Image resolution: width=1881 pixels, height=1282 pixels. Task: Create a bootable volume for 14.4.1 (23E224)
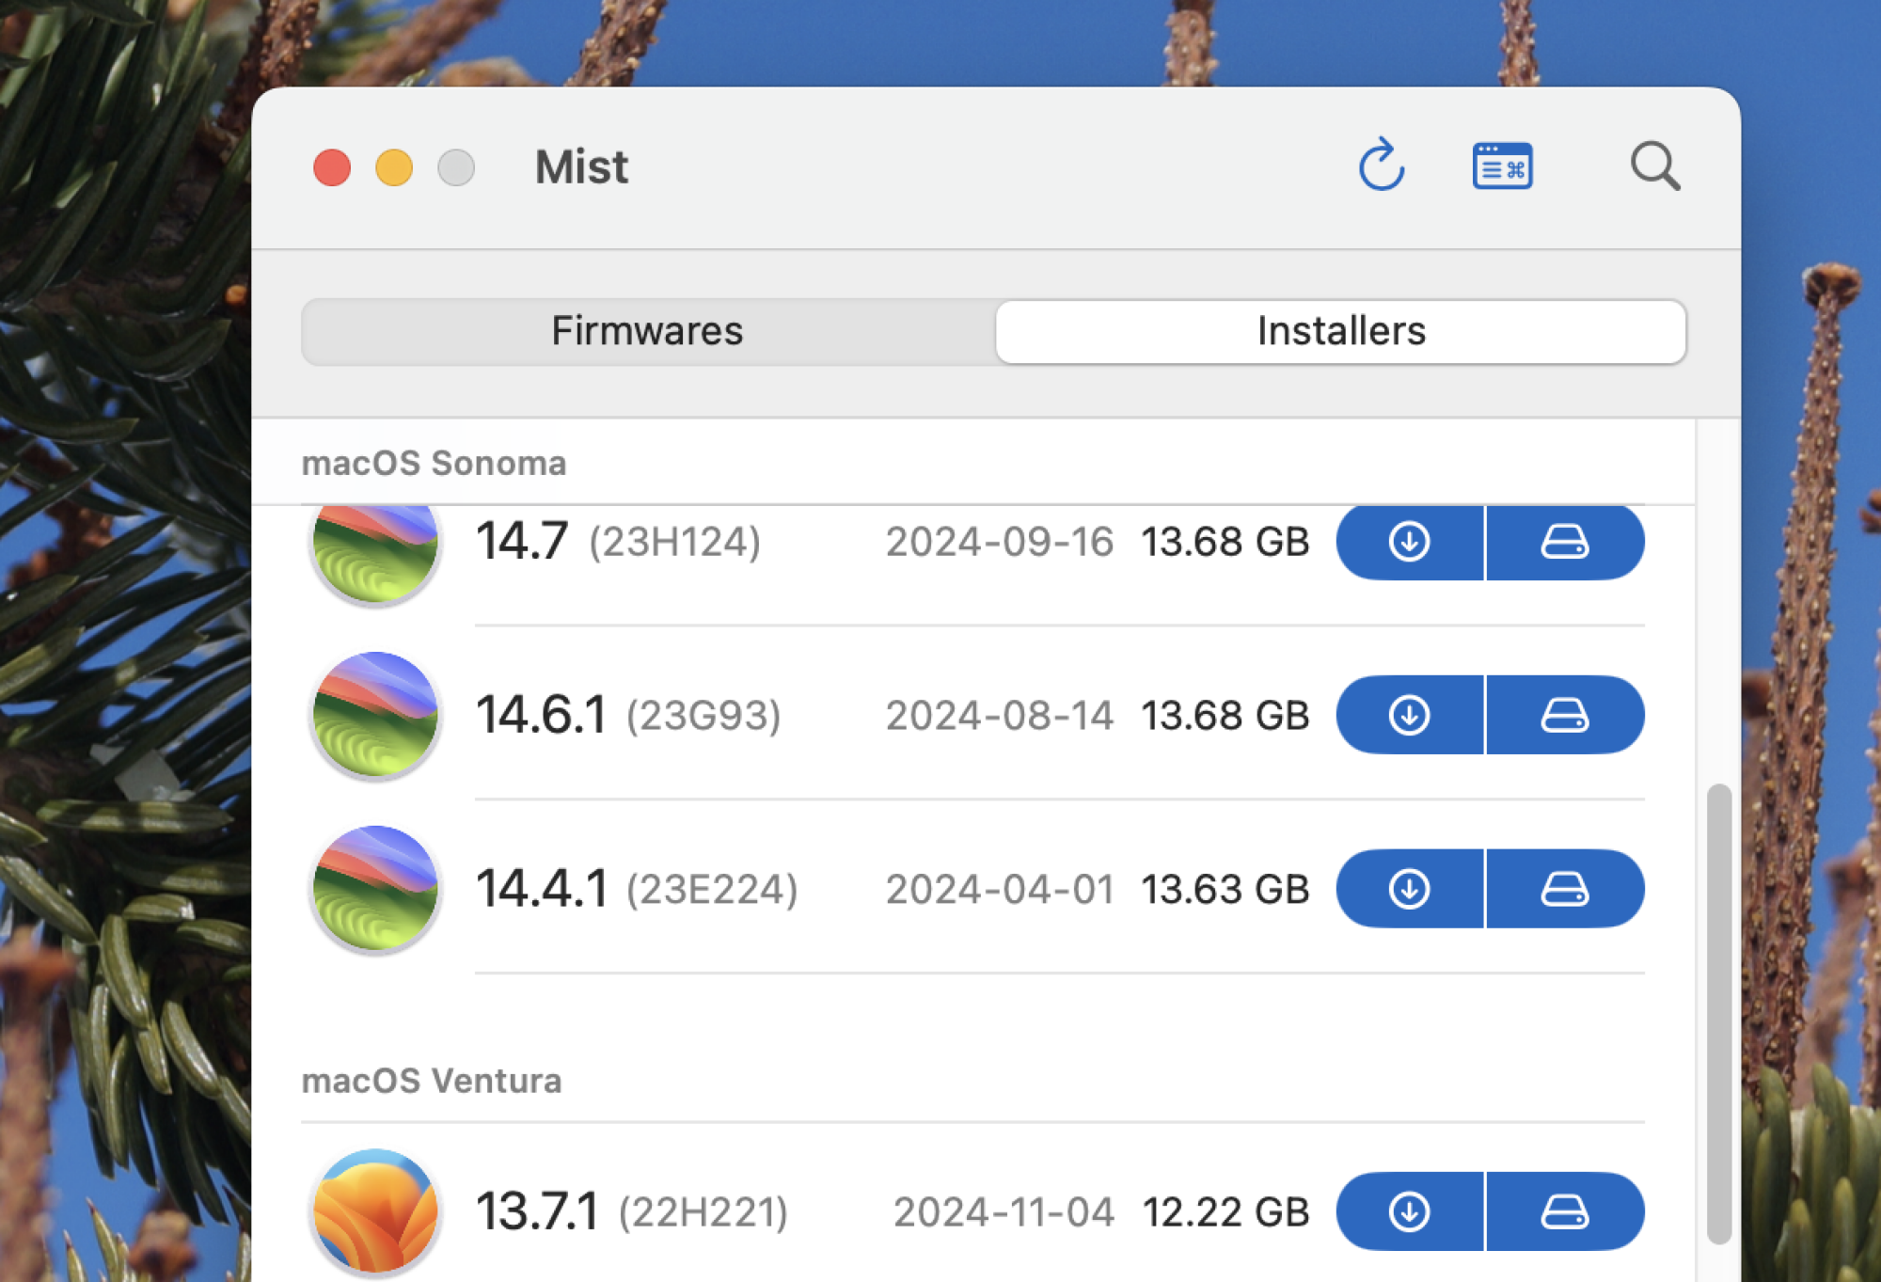[x=1565, y=889]
